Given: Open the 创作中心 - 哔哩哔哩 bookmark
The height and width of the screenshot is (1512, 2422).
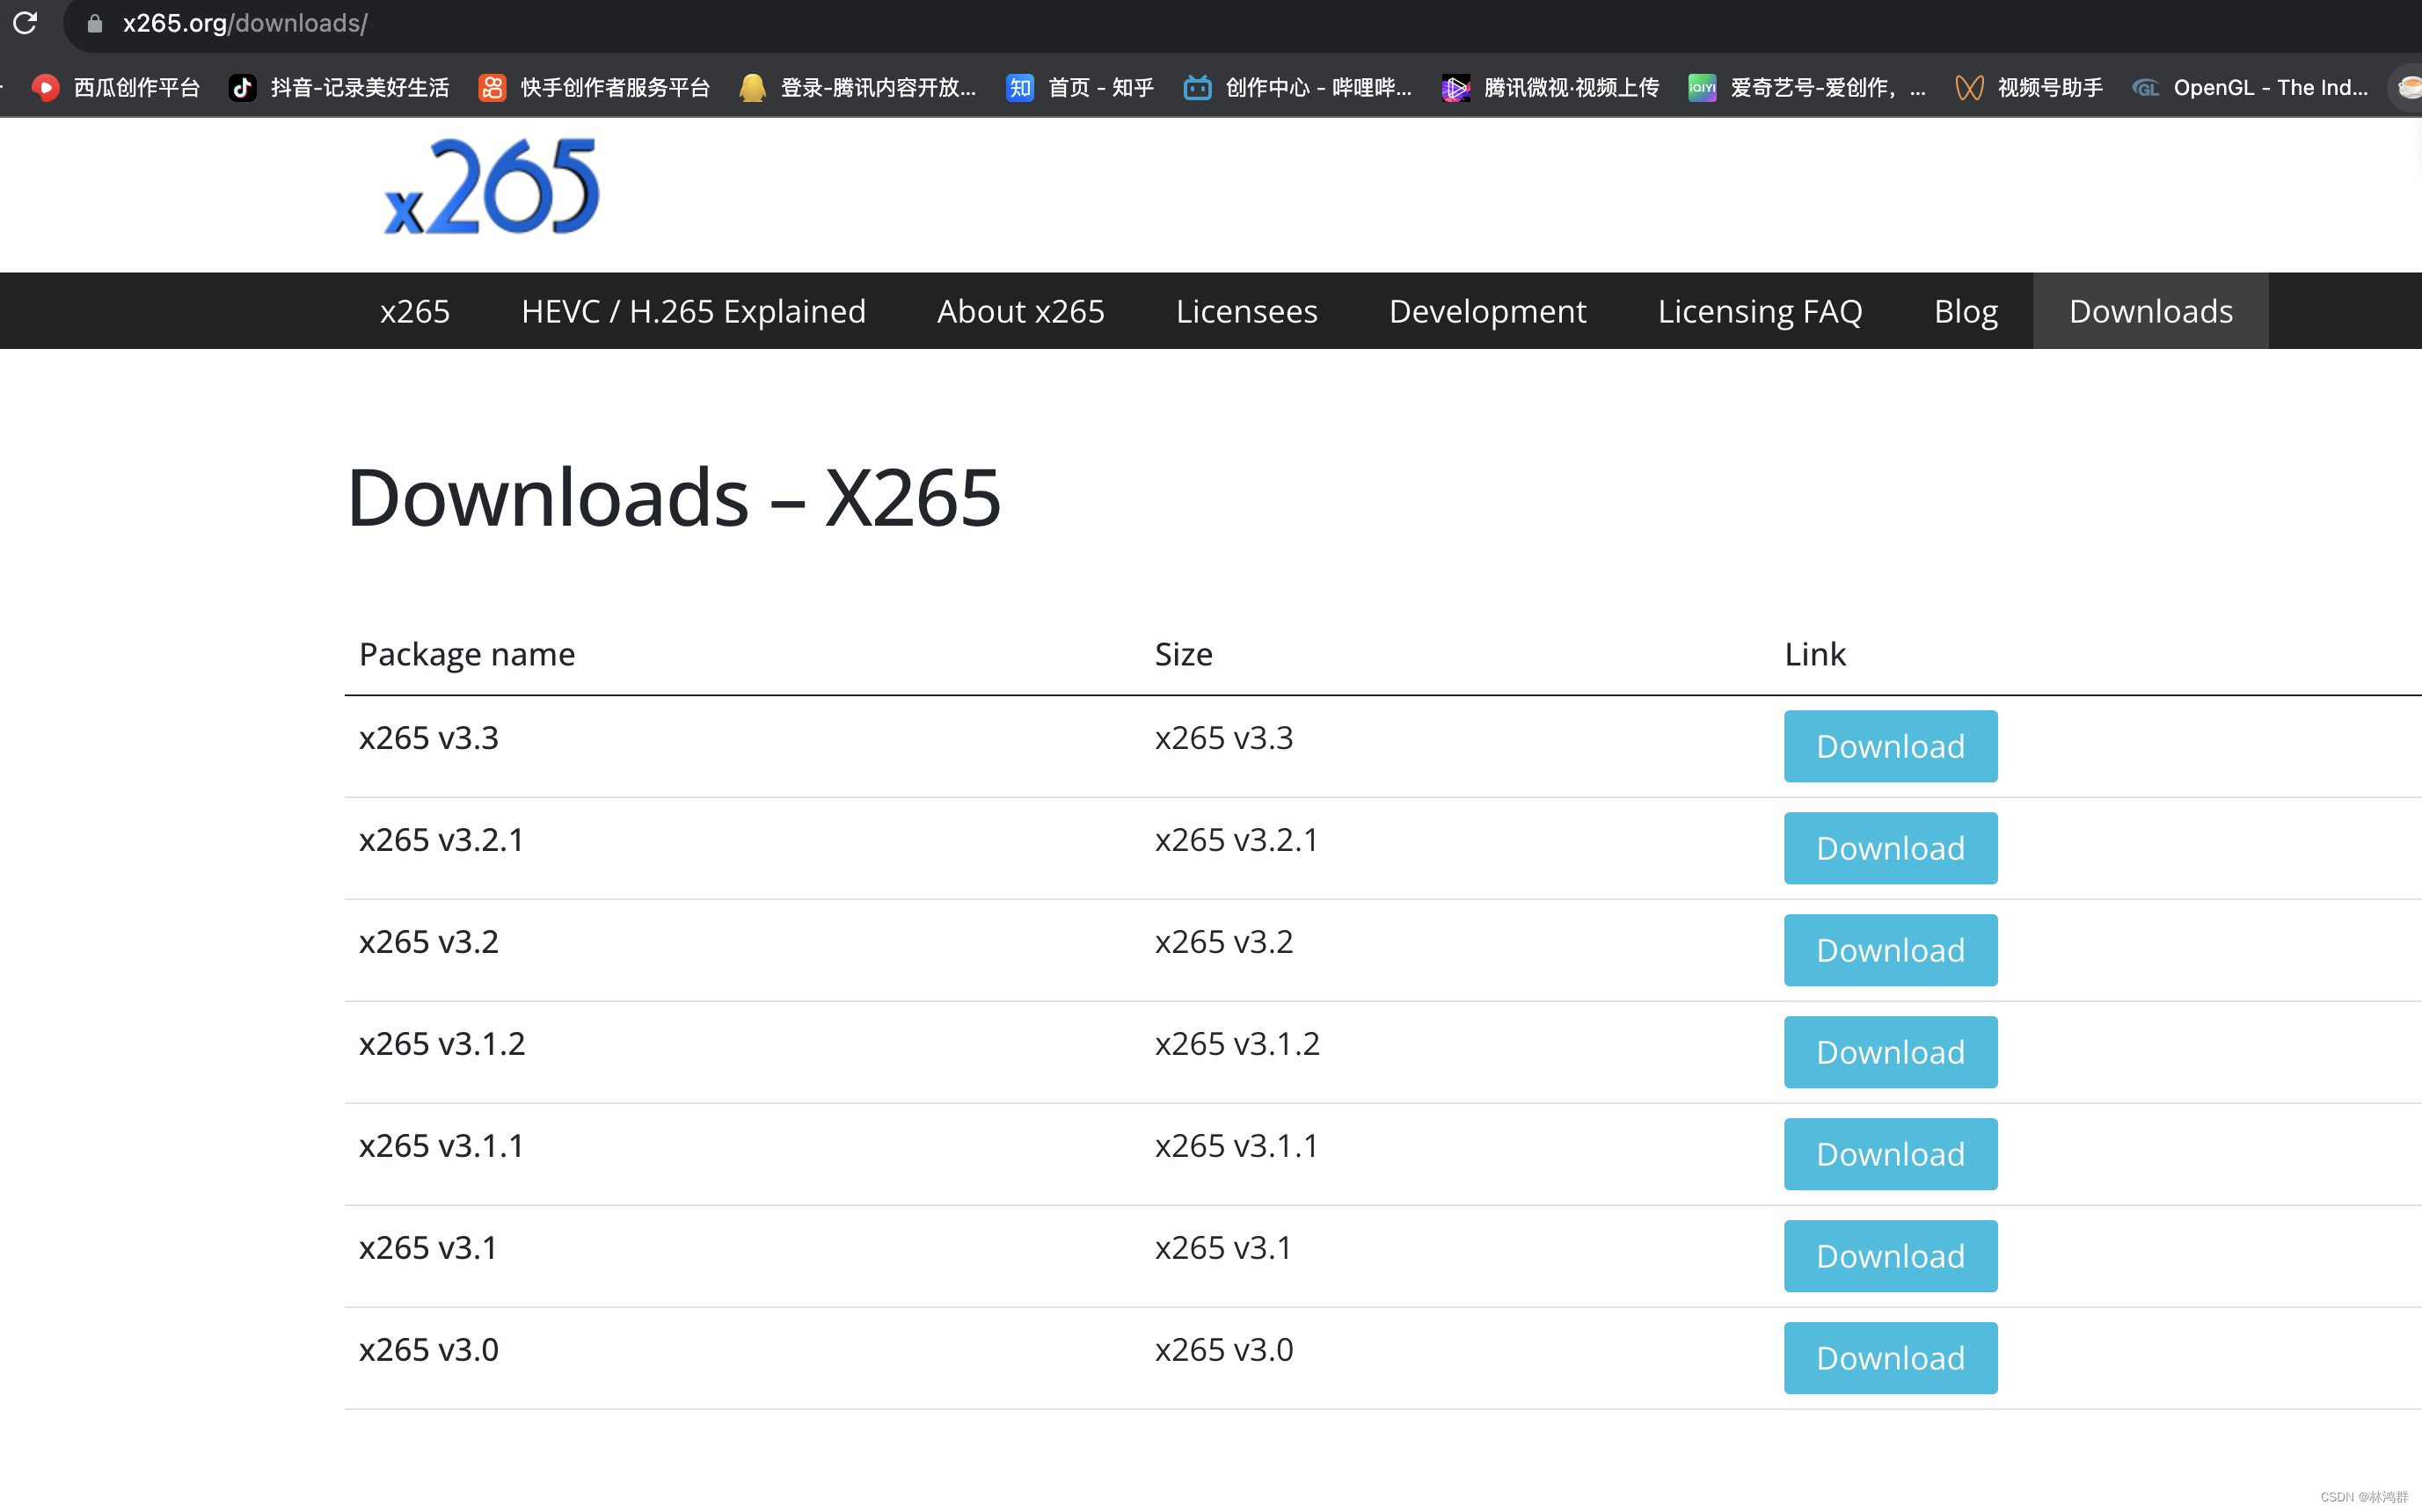Looking at the screenshot, I should coord(1297,88).
